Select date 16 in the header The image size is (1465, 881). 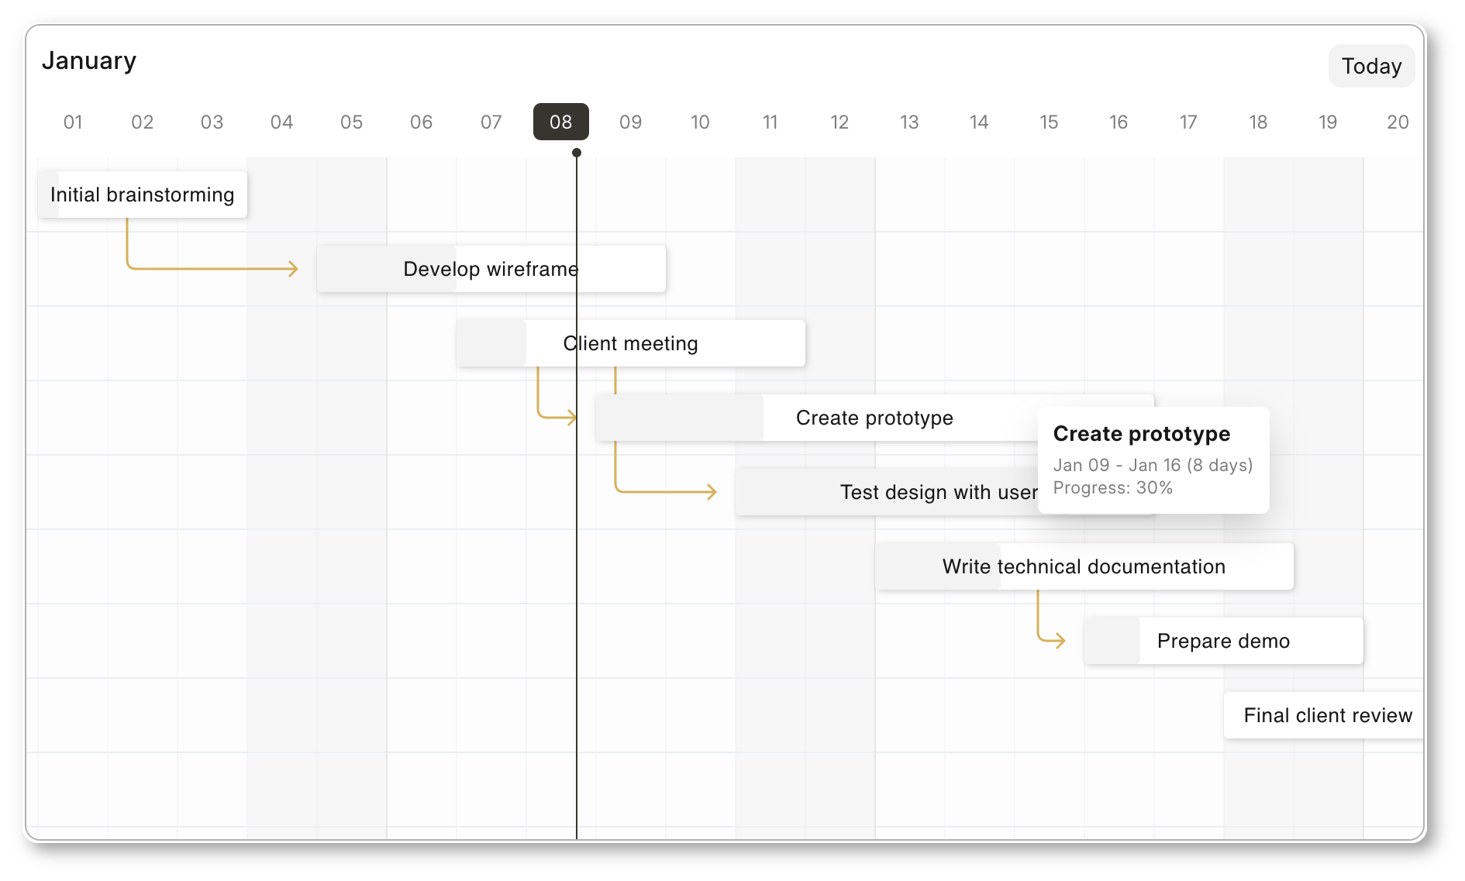coord(1119,122)
